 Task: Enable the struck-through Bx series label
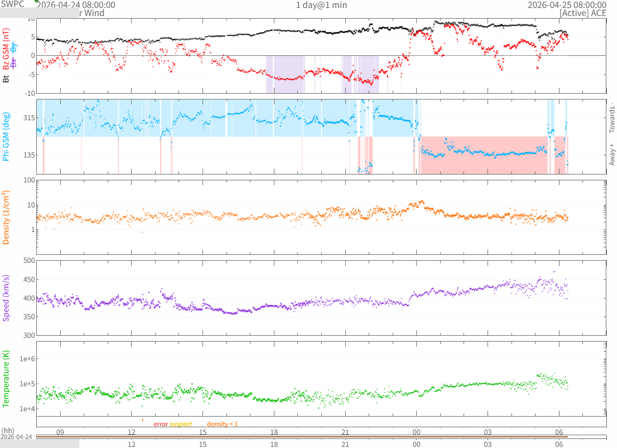point(14,62)
